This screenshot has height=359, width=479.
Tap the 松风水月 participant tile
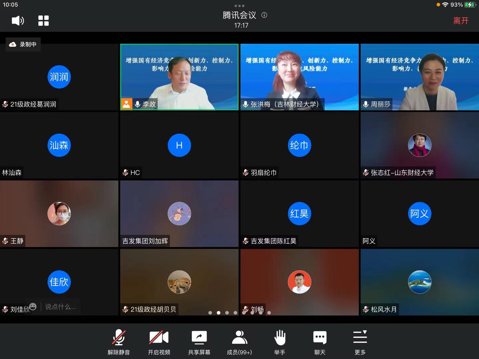click(x=419, y=282)
